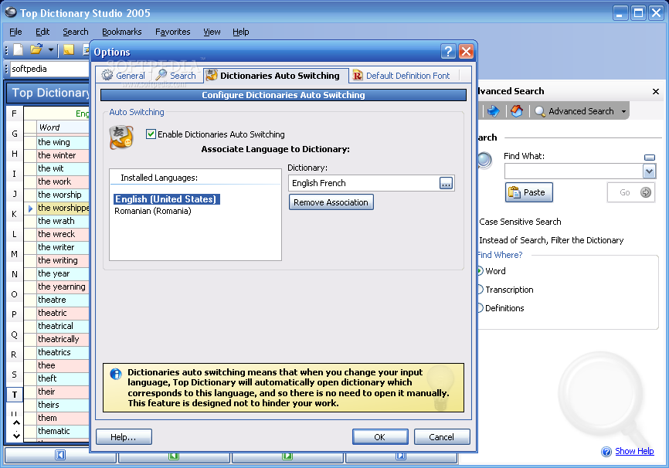Select Romanian (Romania) in Installed Languages
669x468 pixels.
pyautogui.click(x=153, y=211)
